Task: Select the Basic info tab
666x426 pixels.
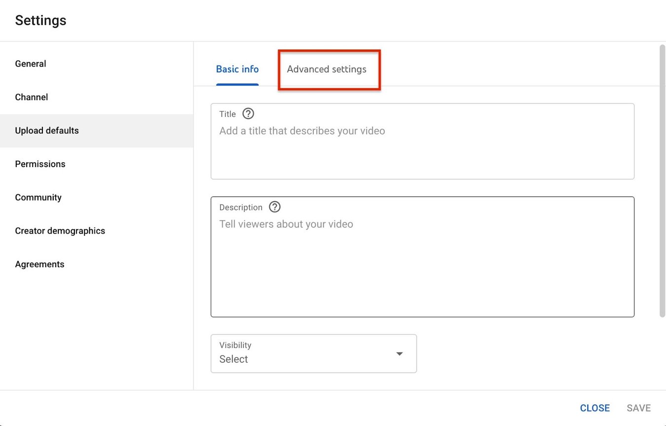Action: tap(237, 69)
